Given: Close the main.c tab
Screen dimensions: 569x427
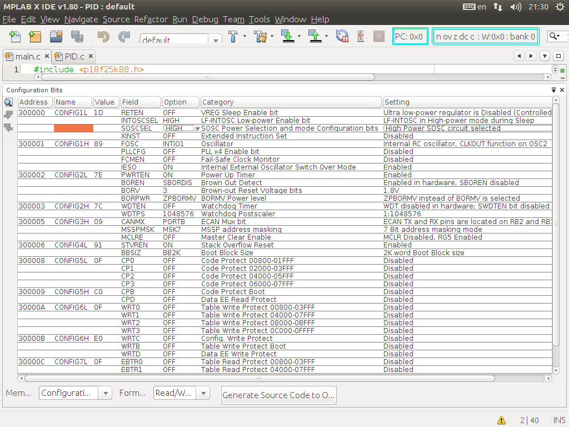Looking at the screenshot, I should (47, 56).
